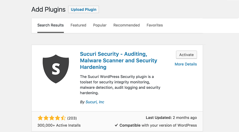
Task: Open the Recommended tab
Action: [127, 25]
